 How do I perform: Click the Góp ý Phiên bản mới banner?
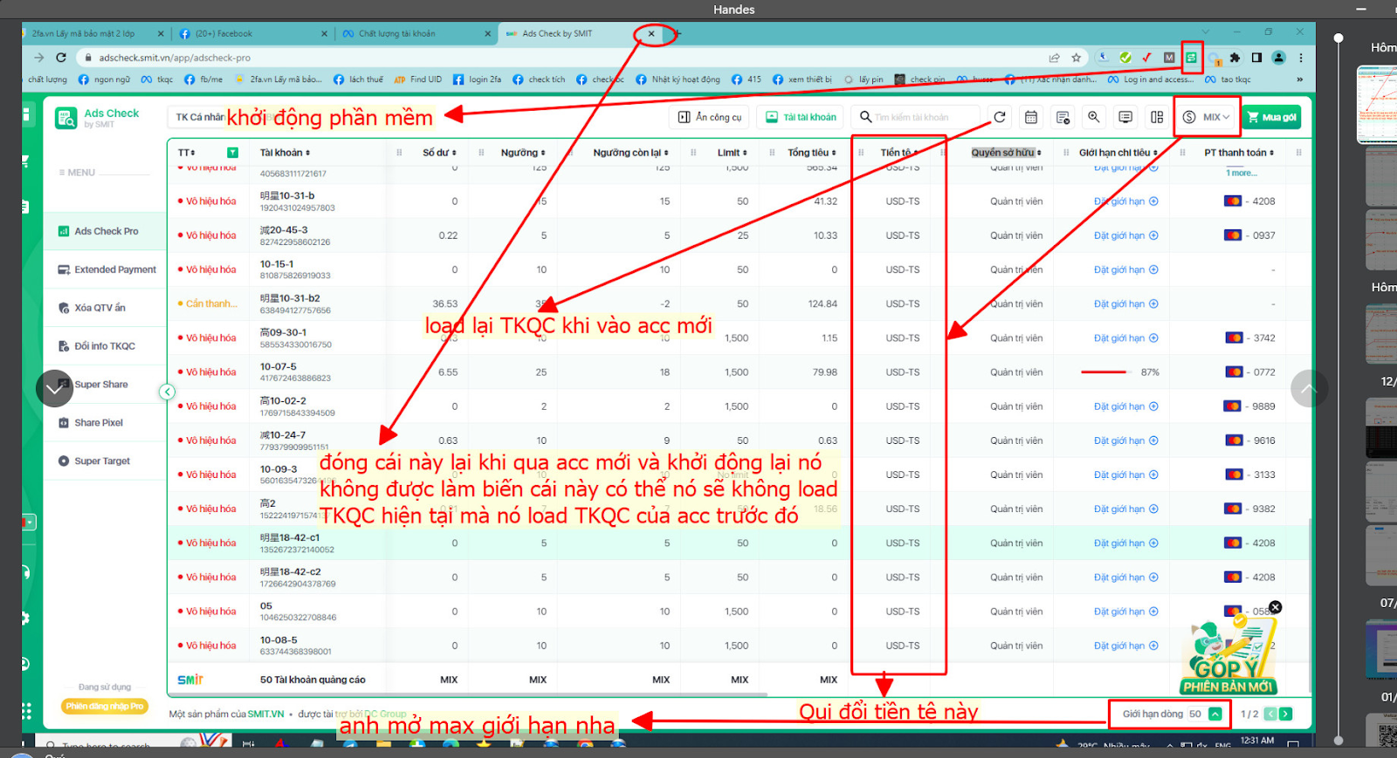coord(1228,656)
